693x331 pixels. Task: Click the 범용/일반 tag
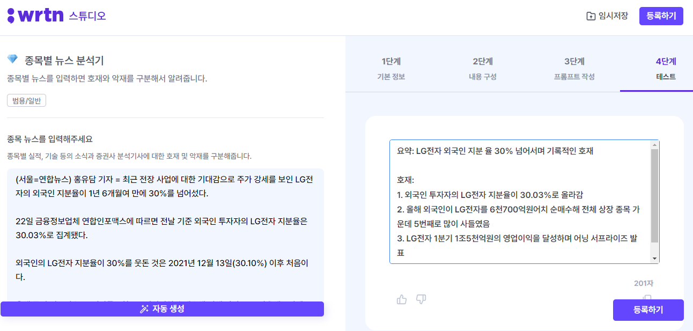26,100
